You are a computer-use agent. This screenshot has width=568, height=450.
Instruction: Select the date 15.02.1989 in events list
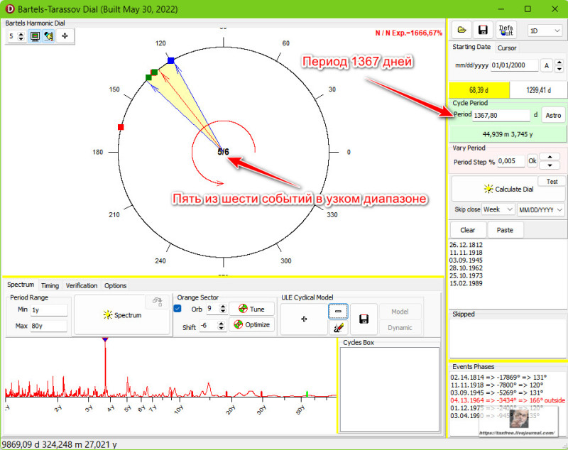point(466,283)
